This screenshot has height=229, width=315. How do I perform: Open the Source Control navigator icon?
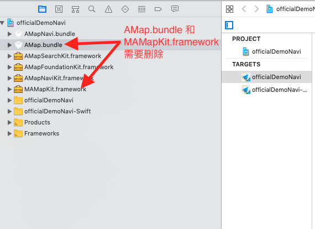click(x=59, y=9)
